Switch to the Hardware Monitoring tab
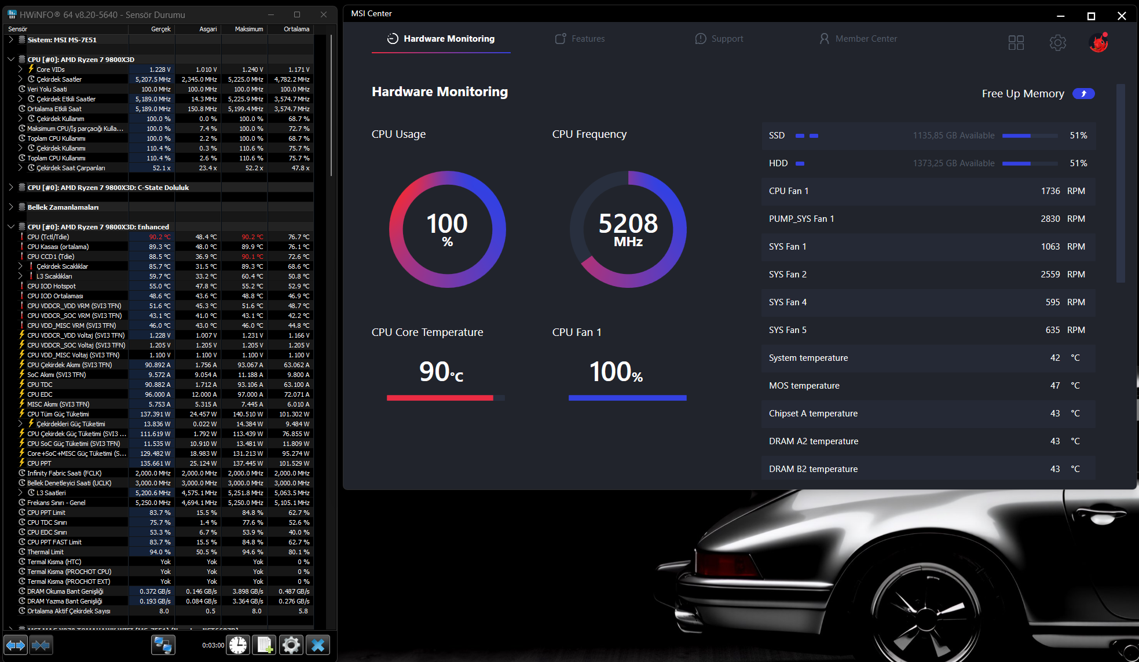 (441, 39)
